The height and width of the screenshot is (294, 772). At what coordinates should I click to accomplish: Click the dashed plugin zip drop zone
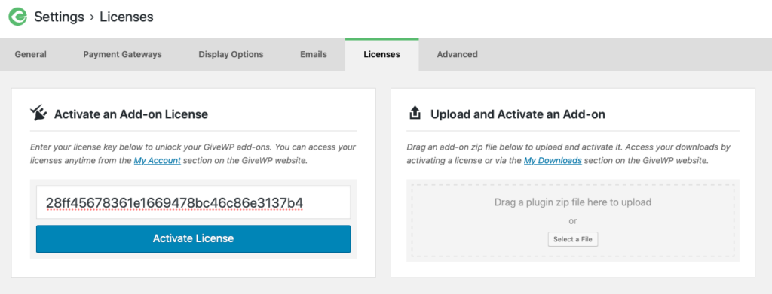[573, 220]
